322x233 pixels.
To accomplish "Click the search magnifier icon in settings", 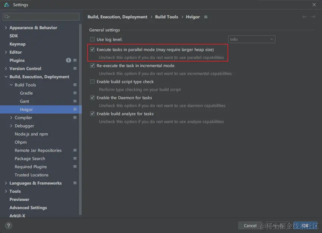I will coord(7,17).
